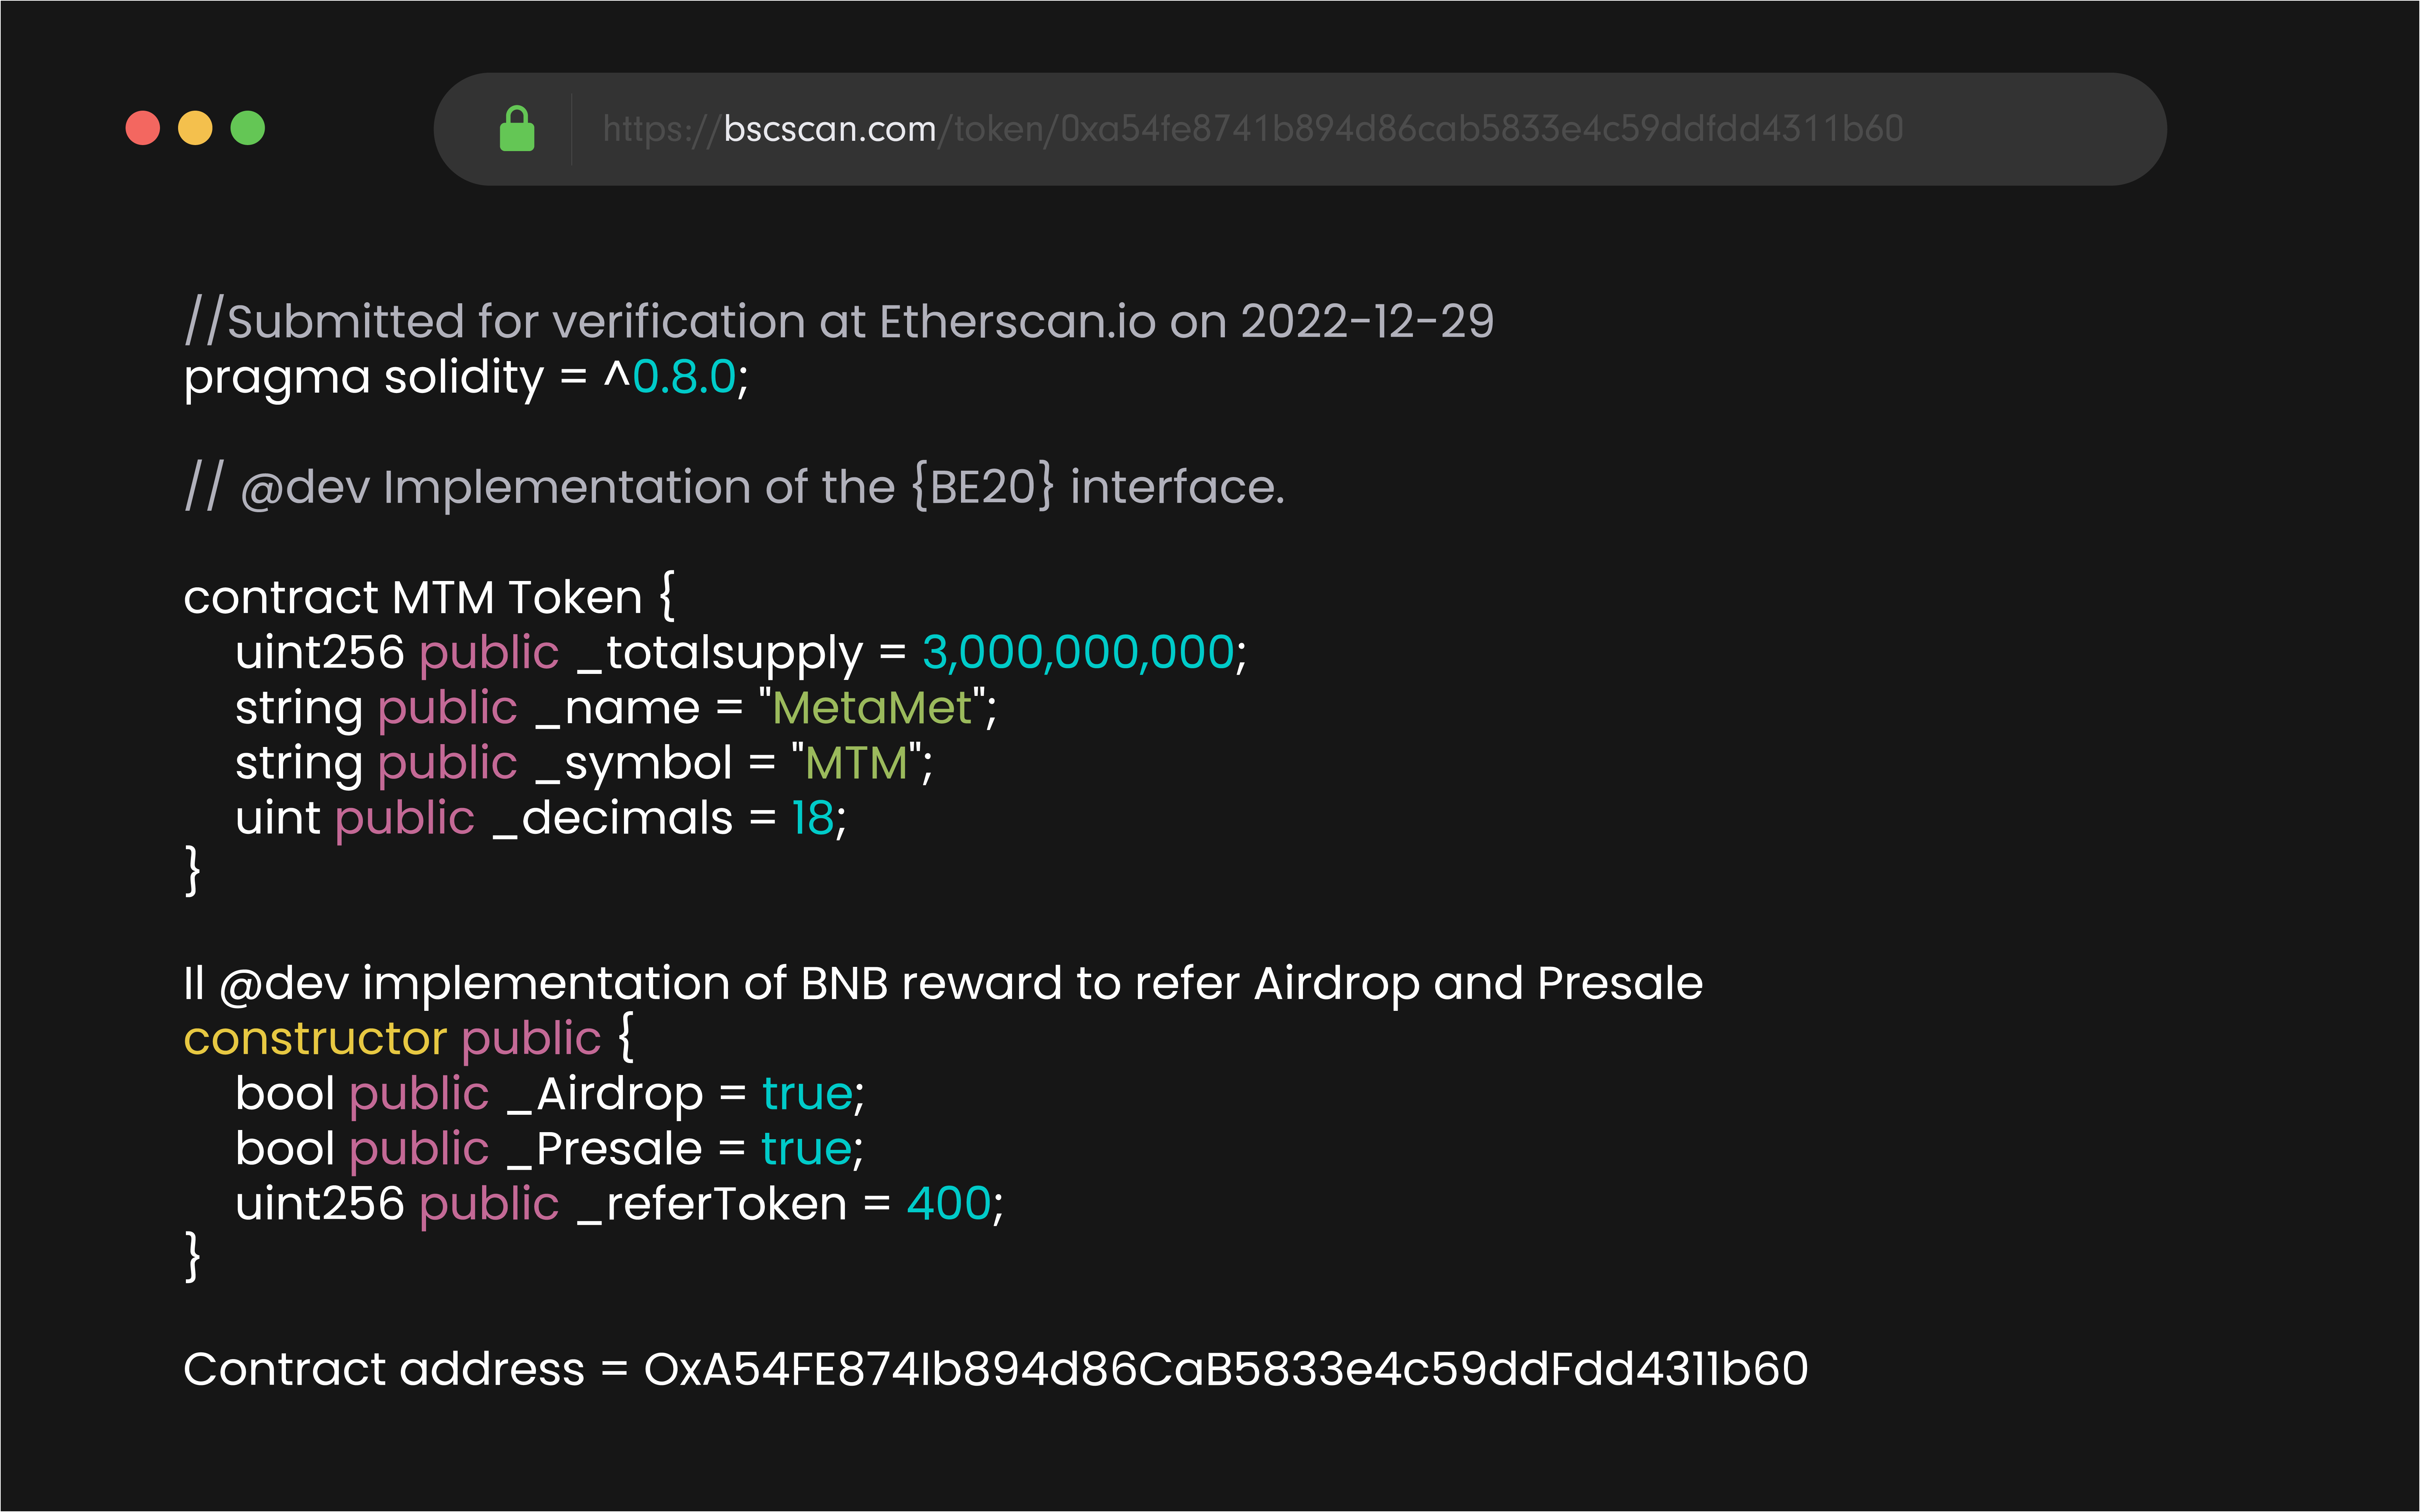This screenshot has width=2420, height=1512.
Task: Click the contract MTM Token declaration line
Action: pyautogui.click(x=428, y=597)
